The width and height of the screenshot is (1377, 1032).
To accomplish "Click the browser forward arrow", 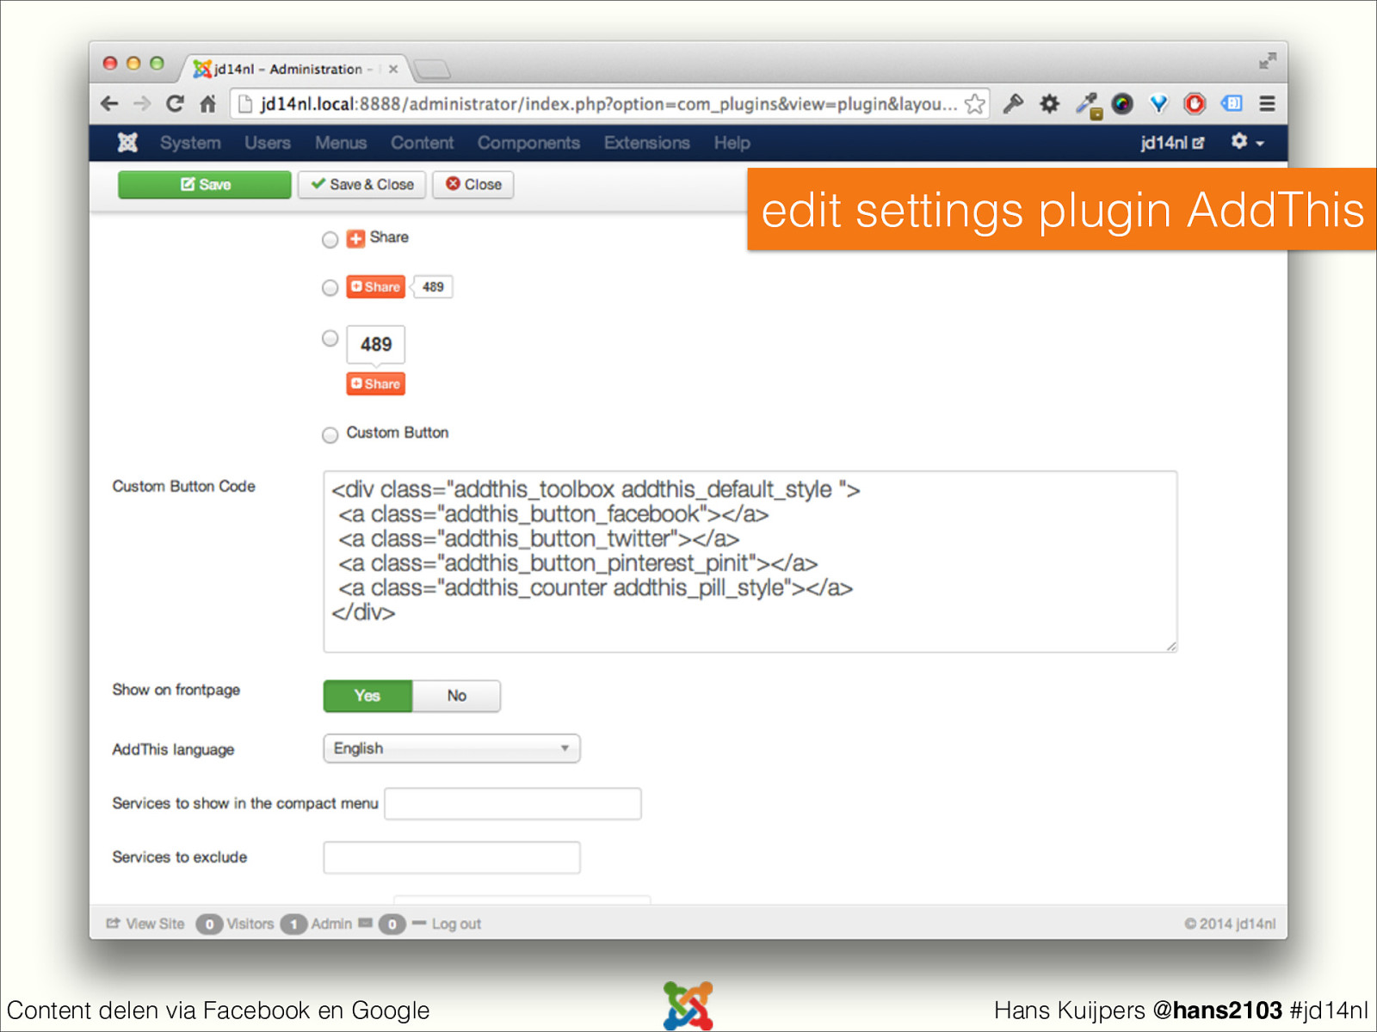I will [x=142, y=104].
